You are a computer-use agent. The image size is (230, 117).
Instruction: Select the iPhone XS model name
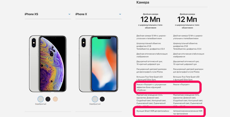(x=31, y=14)
